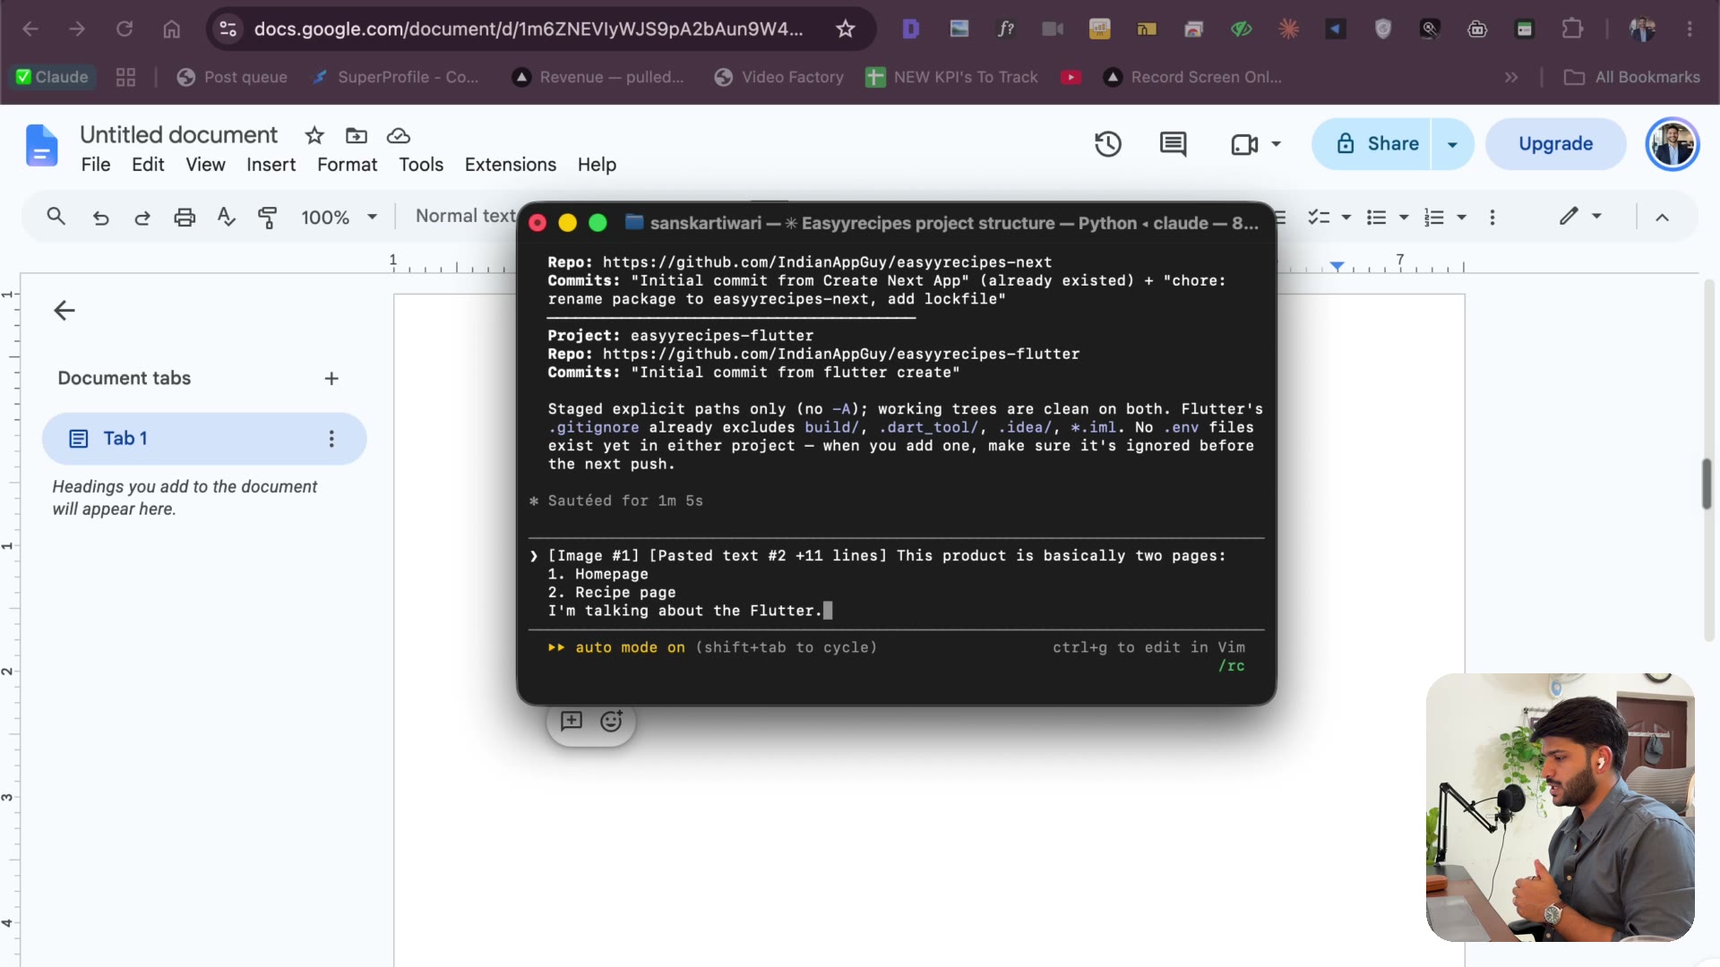Open the Normal text style dropdown

(x=466, y=217)
